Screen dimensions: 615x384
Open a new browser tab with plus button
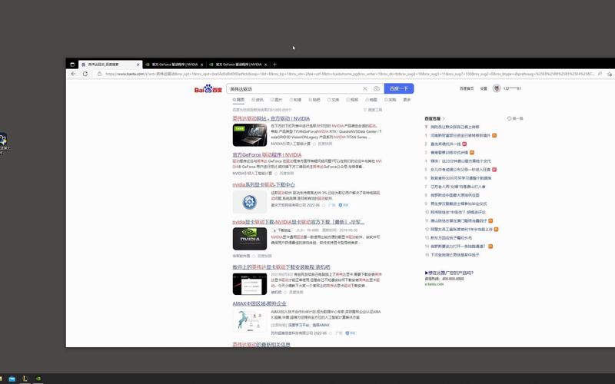(274, 65)
